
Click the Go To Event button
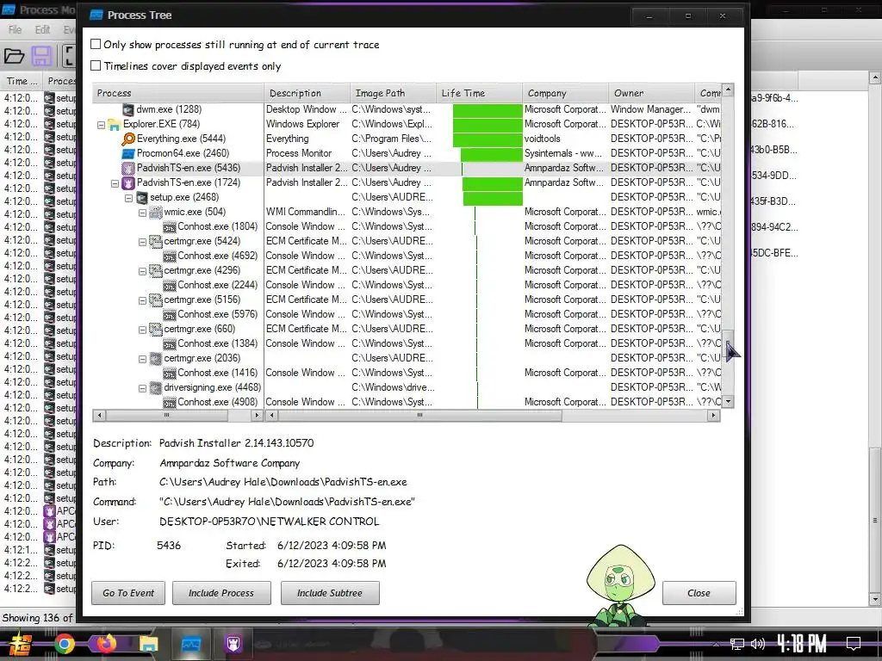click(128, 593)
